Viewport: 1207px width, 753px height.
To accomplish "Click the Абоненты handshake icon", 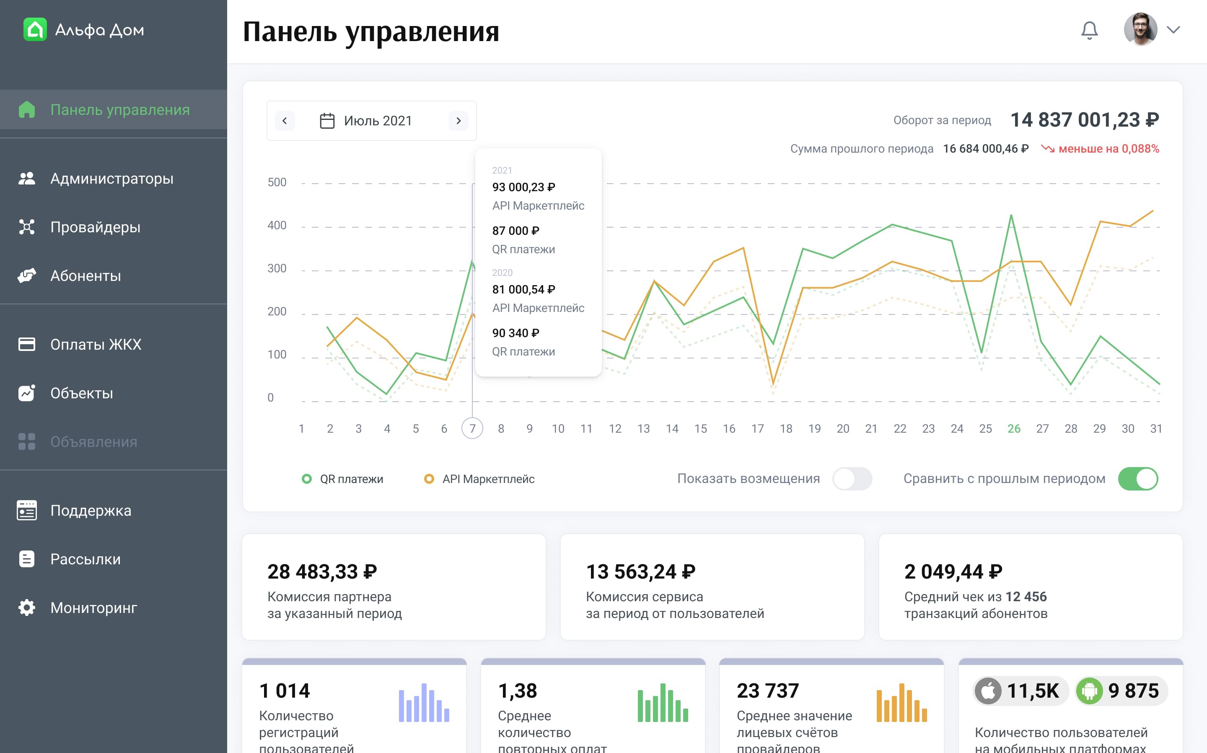I will tap(27, 275).
